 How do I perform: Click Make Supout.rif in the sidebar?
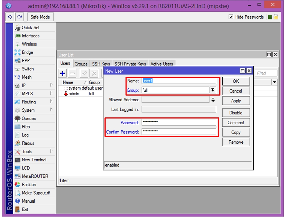pos(34,193)
